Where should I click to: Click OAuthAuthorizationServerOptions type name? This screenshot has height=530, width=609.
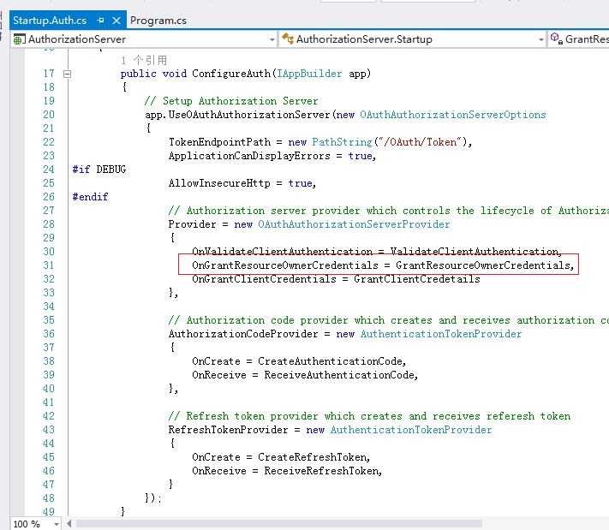coord(453,115)
